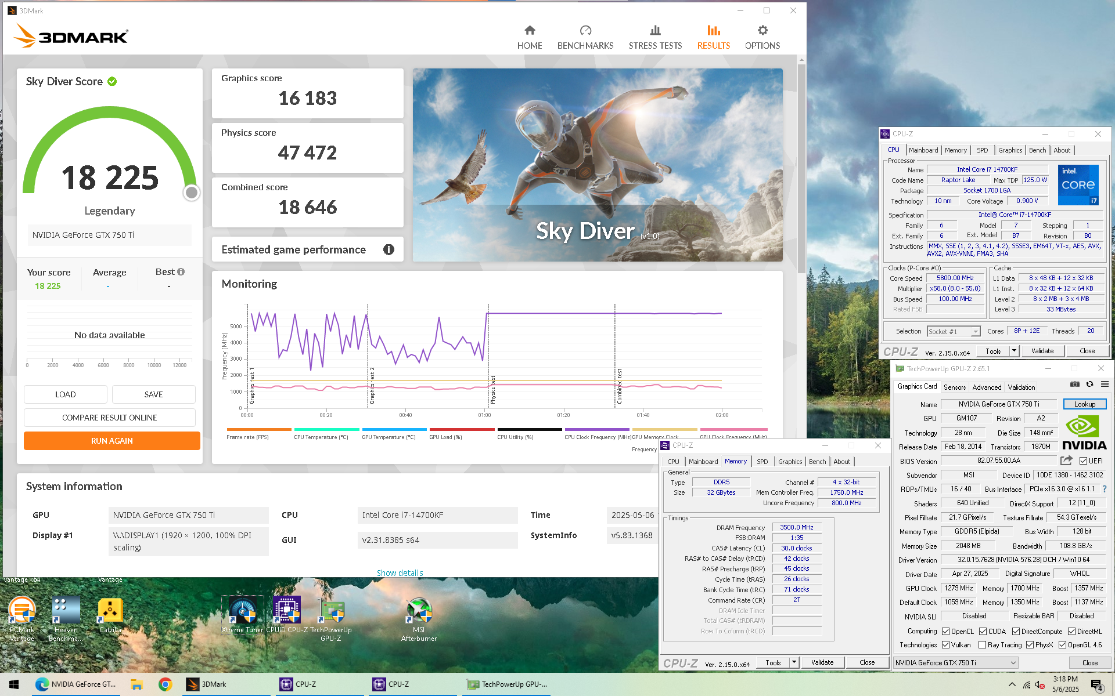1115x696 pixels.
Task: Toggle Vulkan checkbox in GPU-Z
Action: pos(945,644)
